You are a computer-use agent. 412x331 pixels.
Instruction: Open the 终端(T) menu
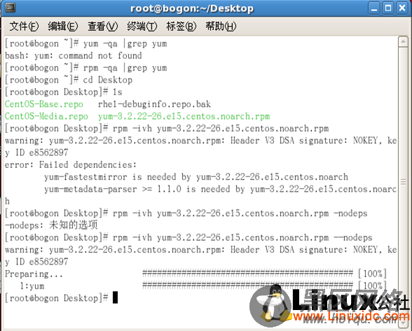click(142, 27)
